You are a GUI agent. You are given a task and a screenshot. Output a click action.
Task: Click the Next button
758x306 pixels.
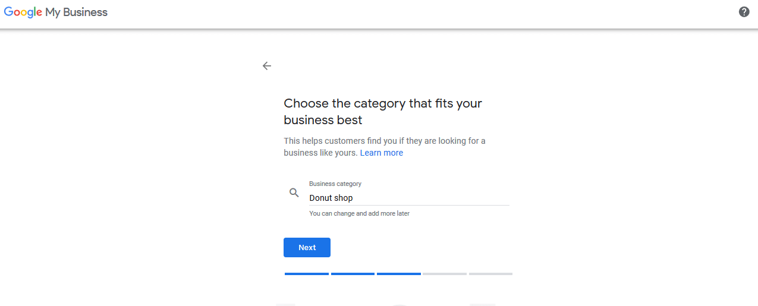click(307, 247)
